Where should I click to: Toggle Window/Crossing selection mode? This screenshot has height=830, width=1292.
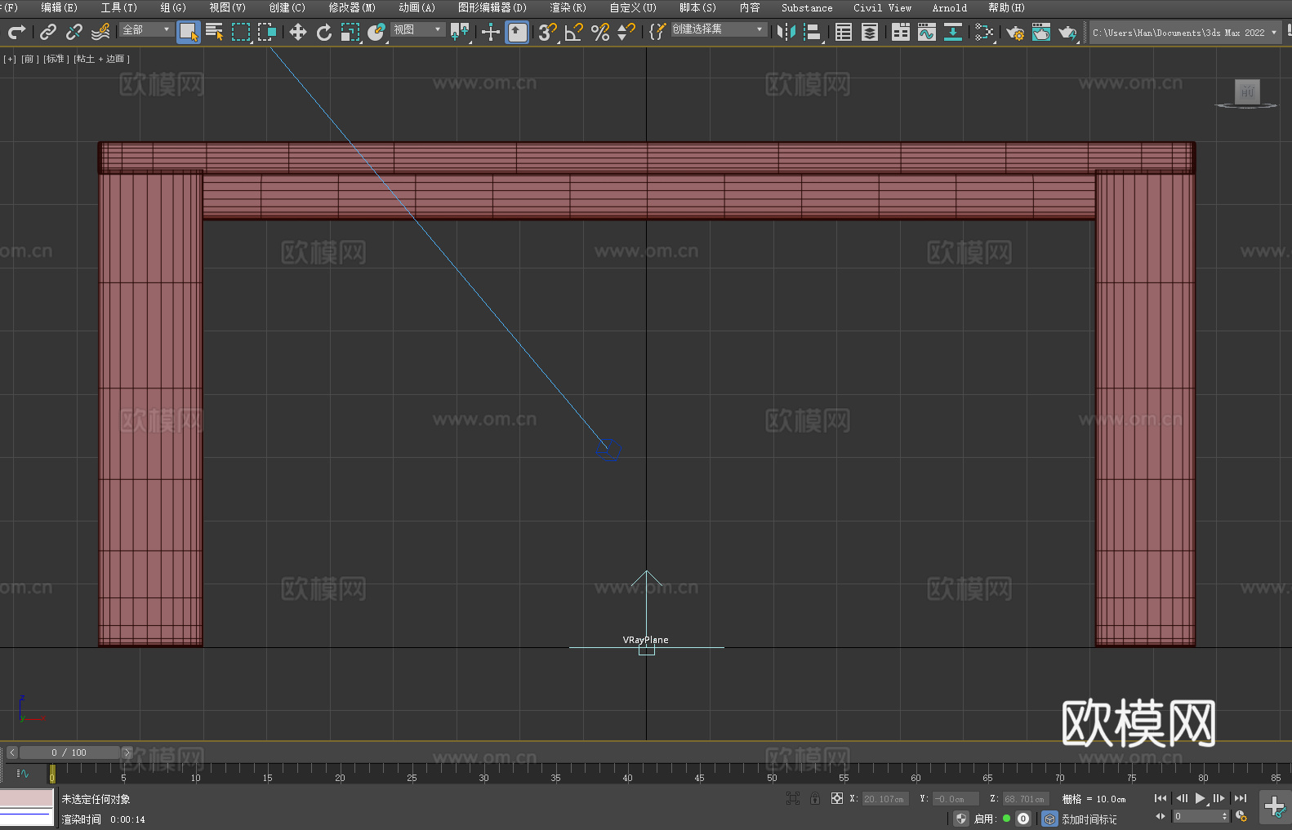coord(267,32)
